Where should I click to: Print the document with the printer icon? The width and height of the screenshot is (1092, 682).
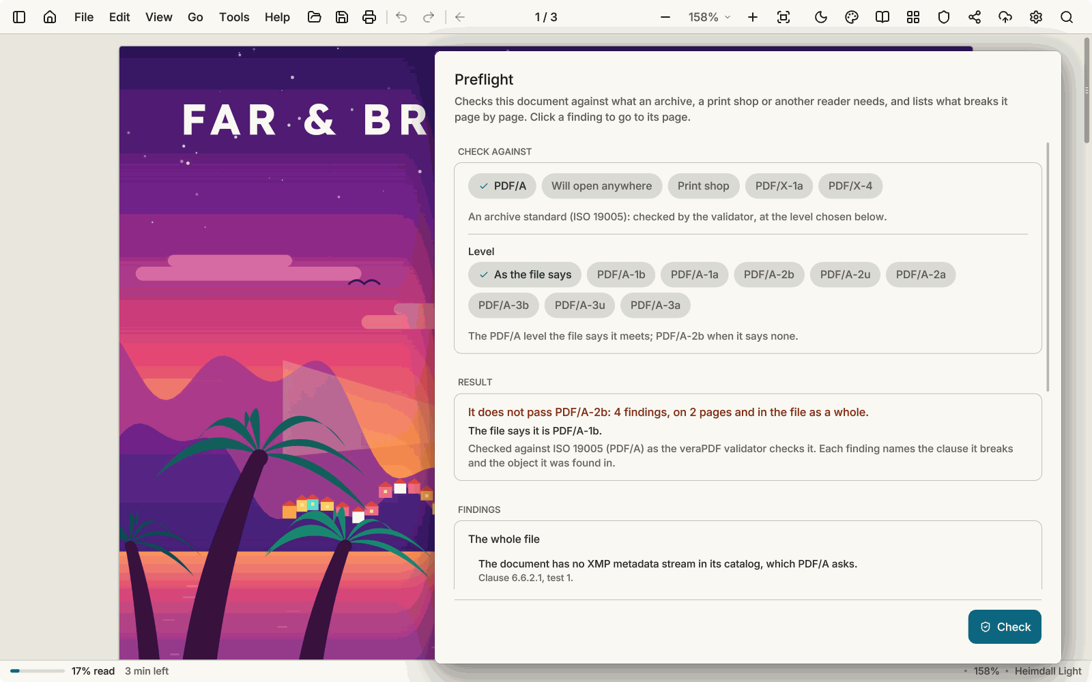tap(369, 17)
